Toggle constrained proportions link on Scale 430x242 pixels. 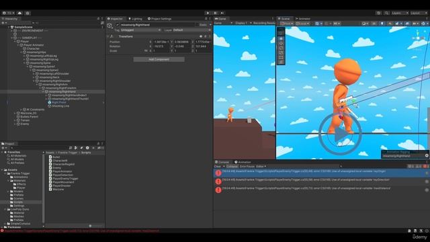click(146, 51)
